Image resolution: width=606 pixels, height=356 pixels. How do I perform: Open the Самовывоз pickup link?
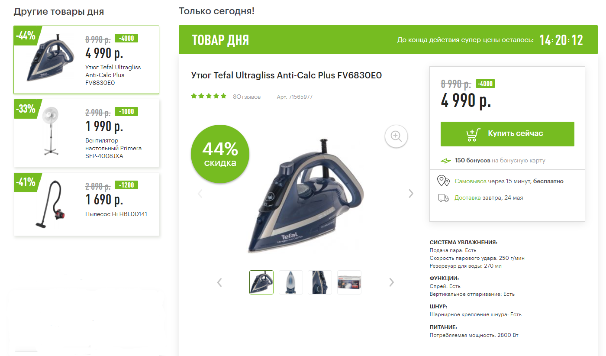point(471,181)
